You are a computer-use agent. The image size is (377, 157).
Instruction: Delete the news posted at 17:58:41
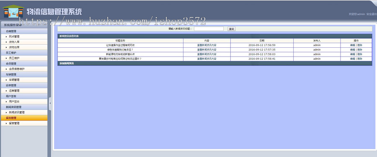[360, 59]
